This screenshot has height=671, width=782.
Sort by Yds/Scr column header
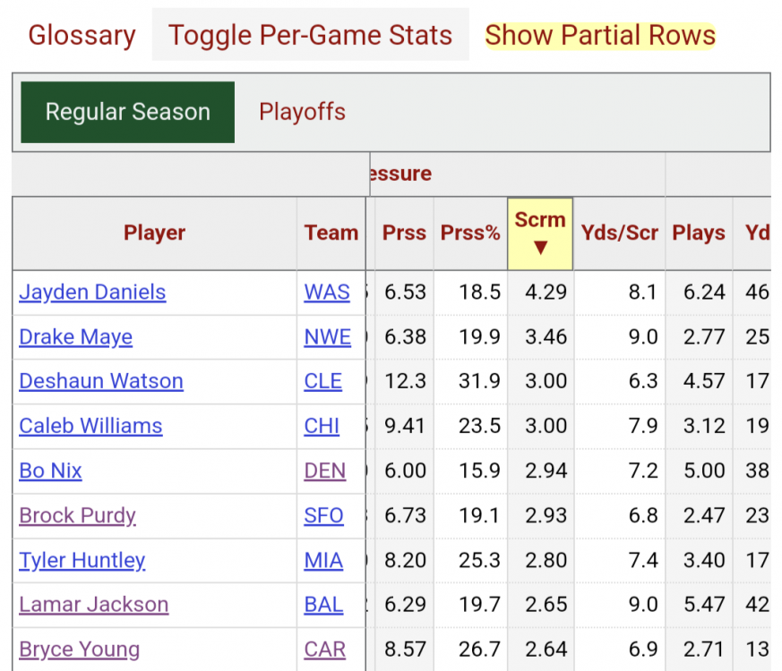pos(619,234)
